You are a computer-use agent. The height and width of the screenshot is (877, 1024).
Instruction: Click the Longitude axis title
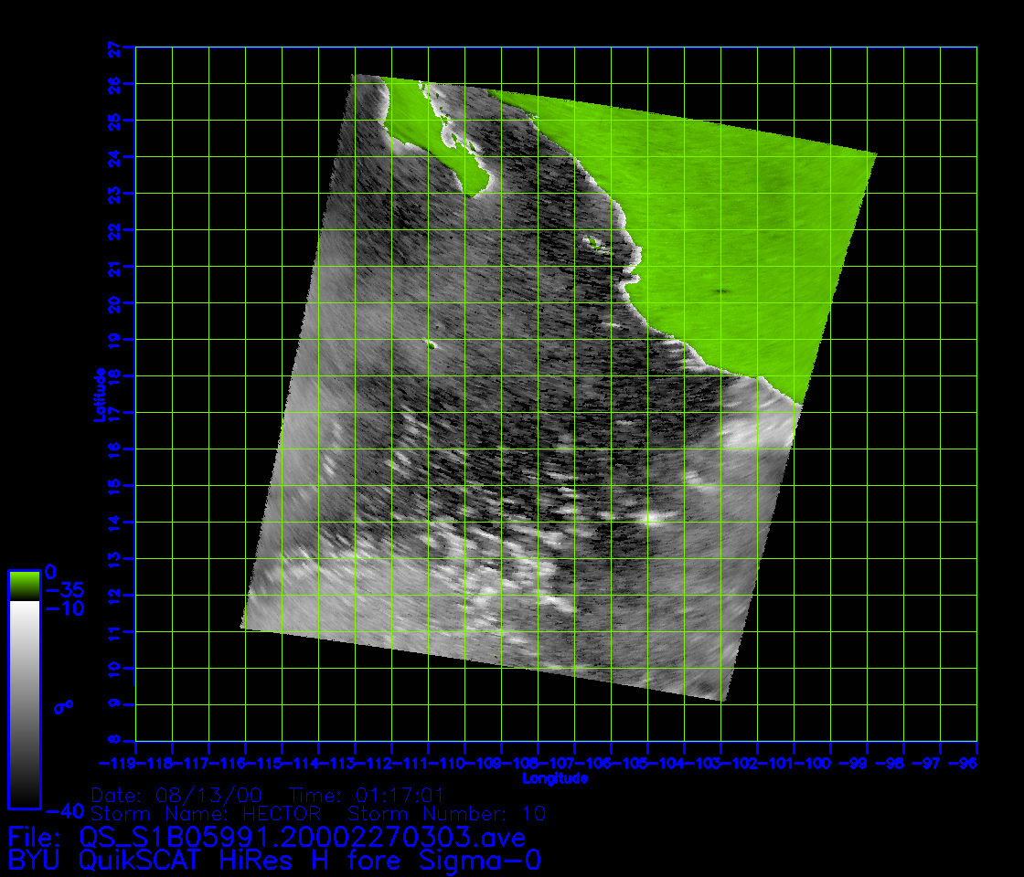click(555, 778)
